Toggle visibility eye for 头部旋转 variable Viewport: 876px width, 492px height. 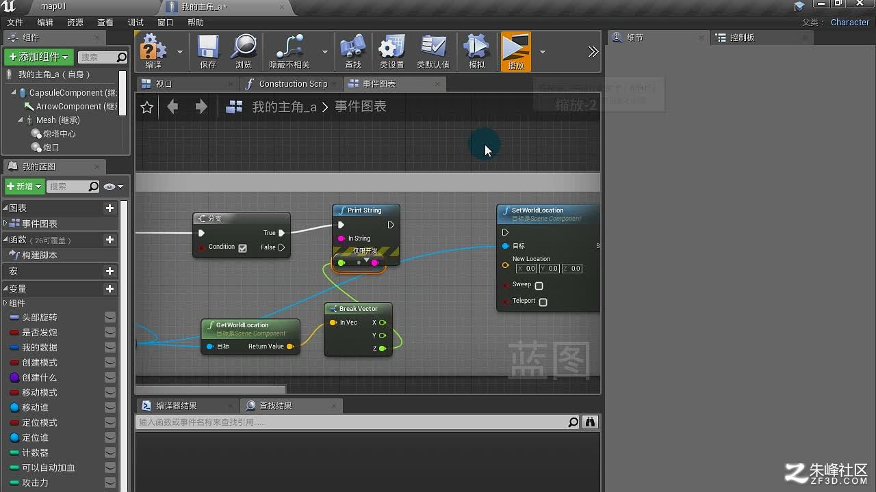pos(109,318)
